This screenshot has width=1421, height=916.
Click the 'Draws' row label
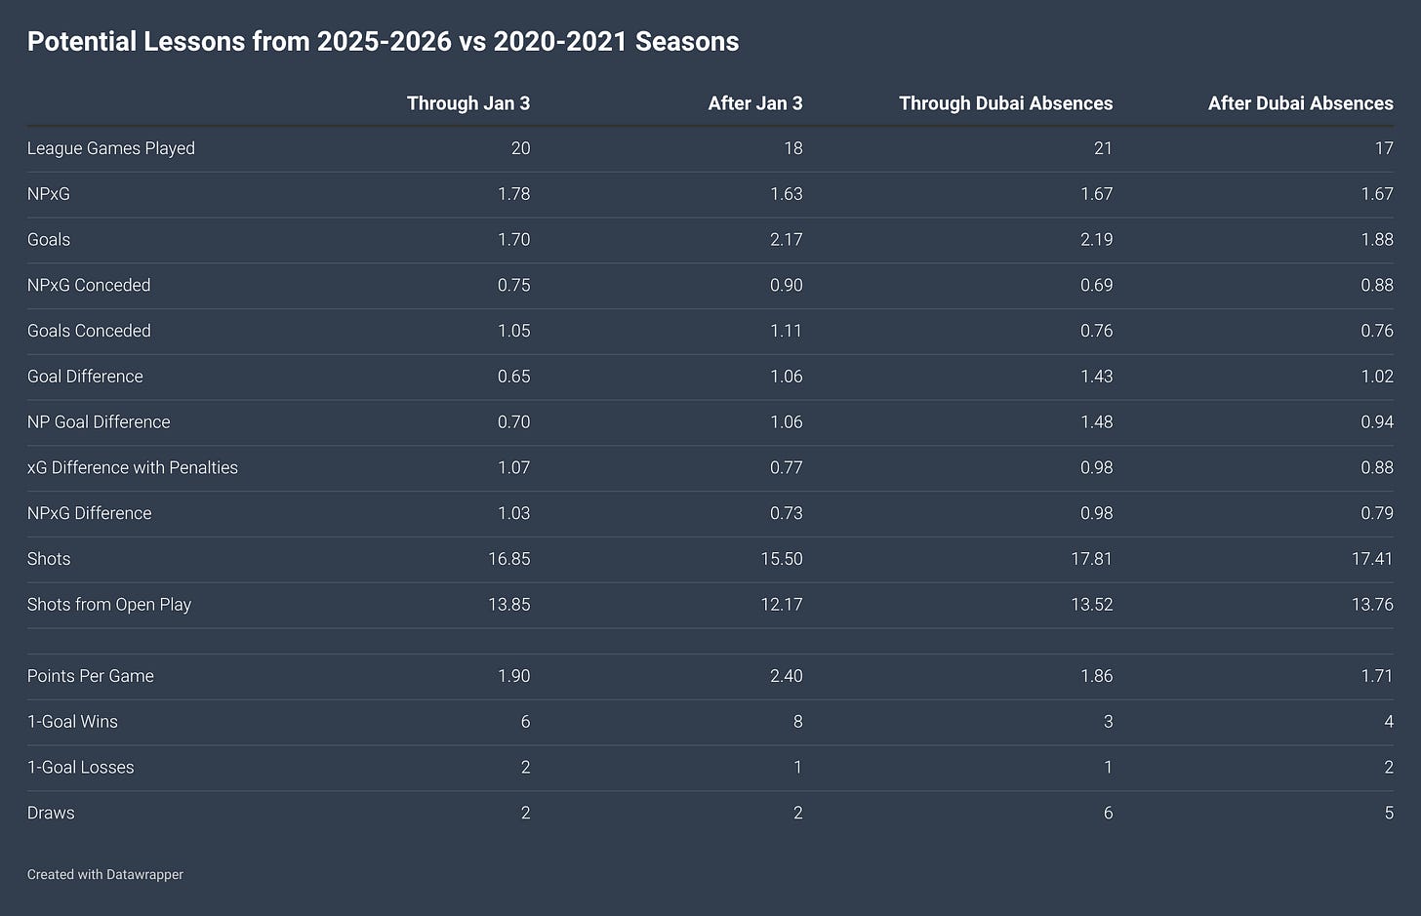(51, 813)
